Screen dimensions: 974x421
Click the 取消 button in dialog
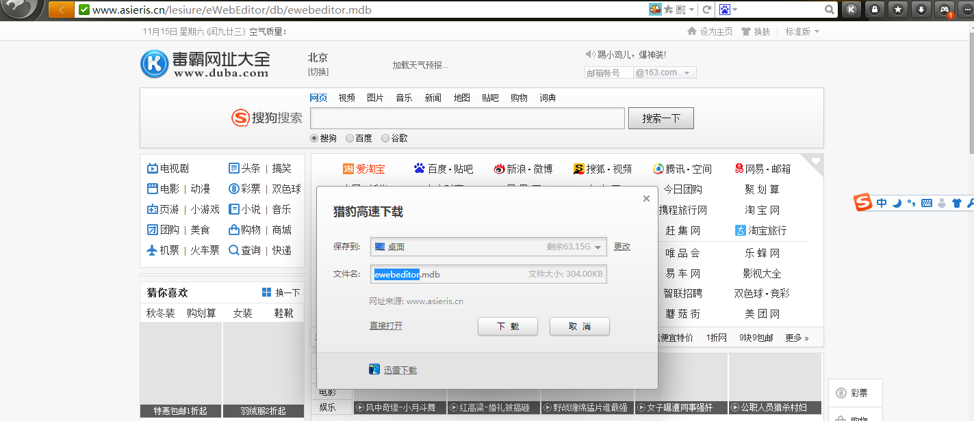click(580, 327)
